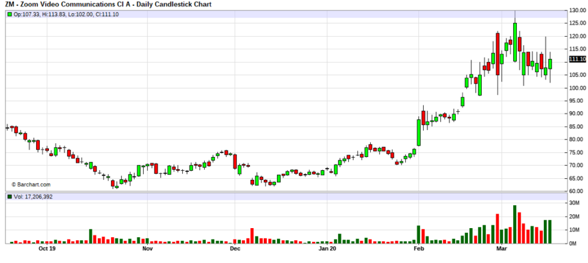Click the 130.00 price axis label
588x263 pixels.
(x=578, y=10)
